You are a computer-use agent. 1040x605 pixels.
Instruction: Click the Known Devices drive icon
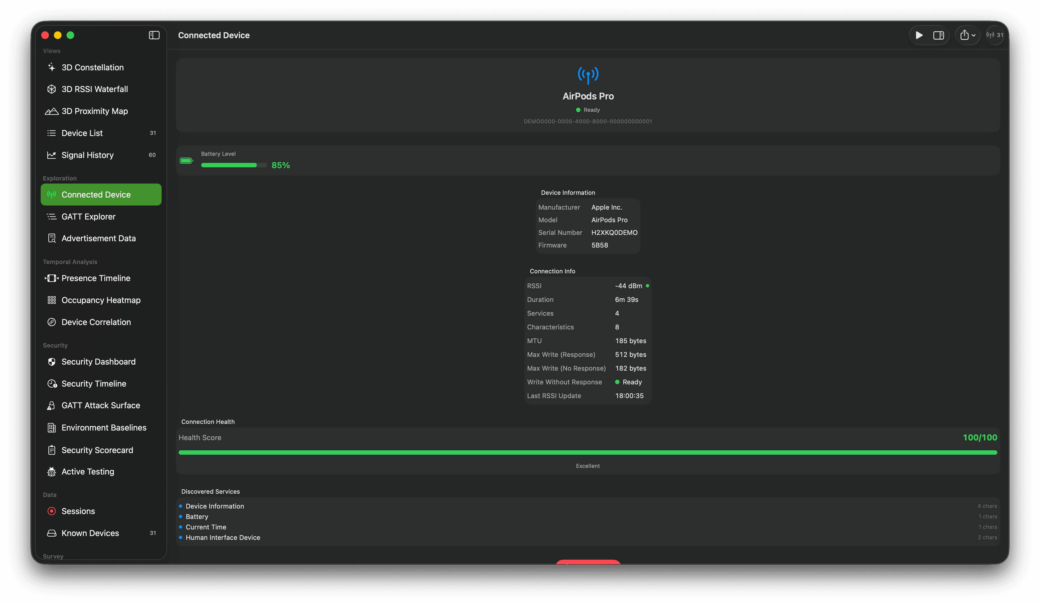[52, 533]
